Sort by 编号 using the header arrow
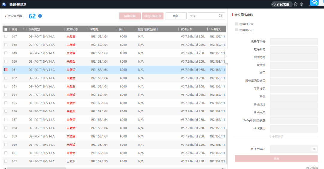The width and height of the screenshot is (324, 169). (x=23, y=29)
